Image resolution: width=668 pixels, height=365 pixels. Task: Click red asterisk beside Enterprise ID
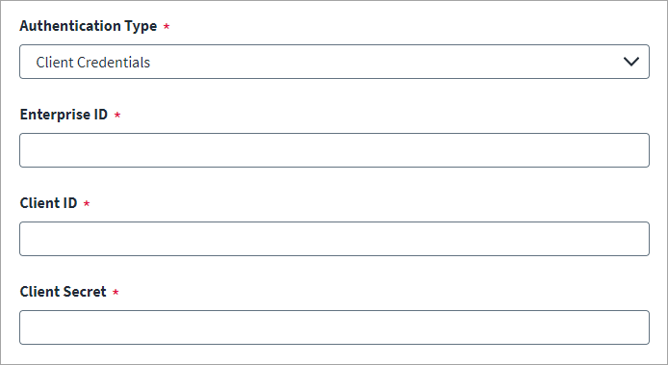pyautogui.click(x=117, y=115)
